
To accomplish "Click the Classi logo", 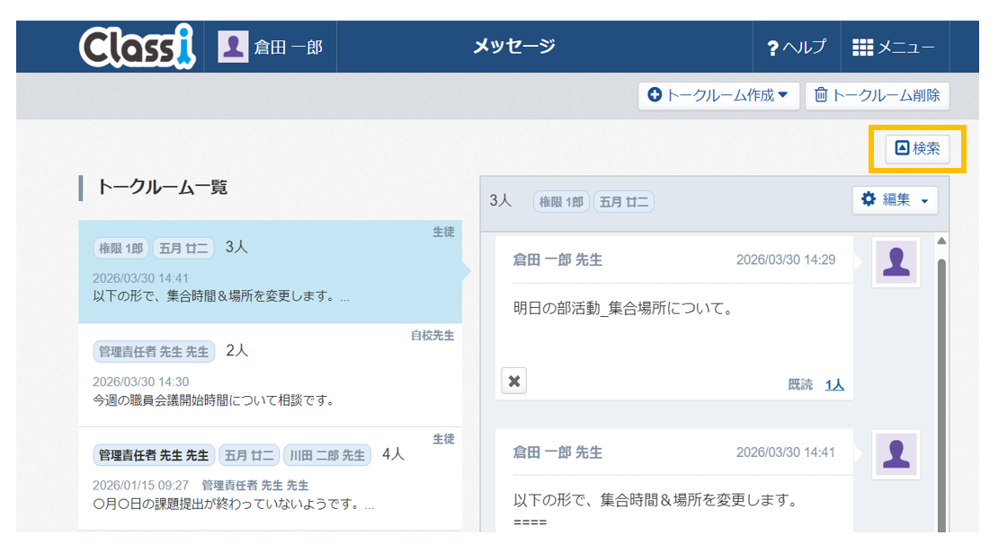I will [137, 46].
